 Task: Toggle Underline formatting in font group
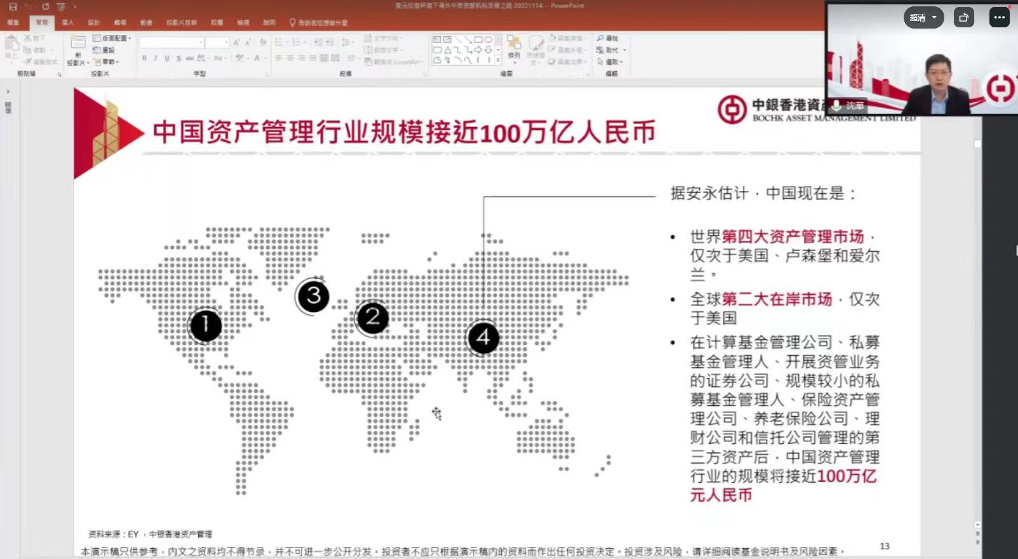(167, 58)
